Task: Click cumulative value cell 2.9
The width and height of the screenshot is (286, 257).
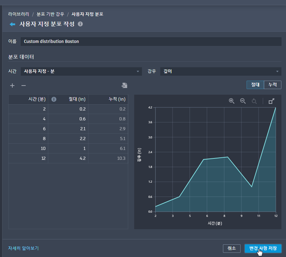Action: [108, 129]
